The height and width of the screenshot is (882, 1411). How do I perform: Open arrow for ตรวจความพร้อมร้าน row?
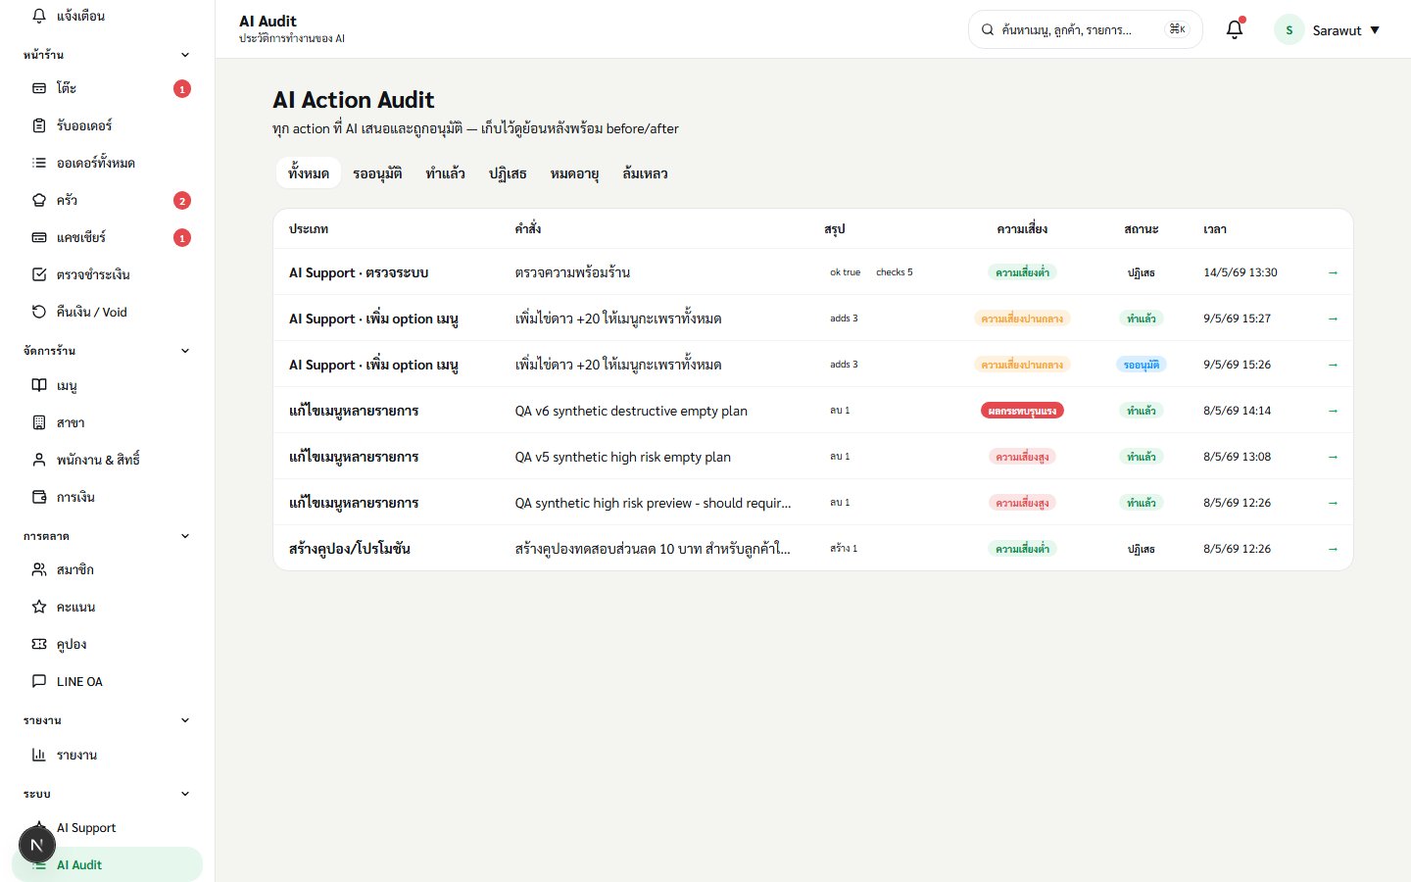pos(1333,272)
